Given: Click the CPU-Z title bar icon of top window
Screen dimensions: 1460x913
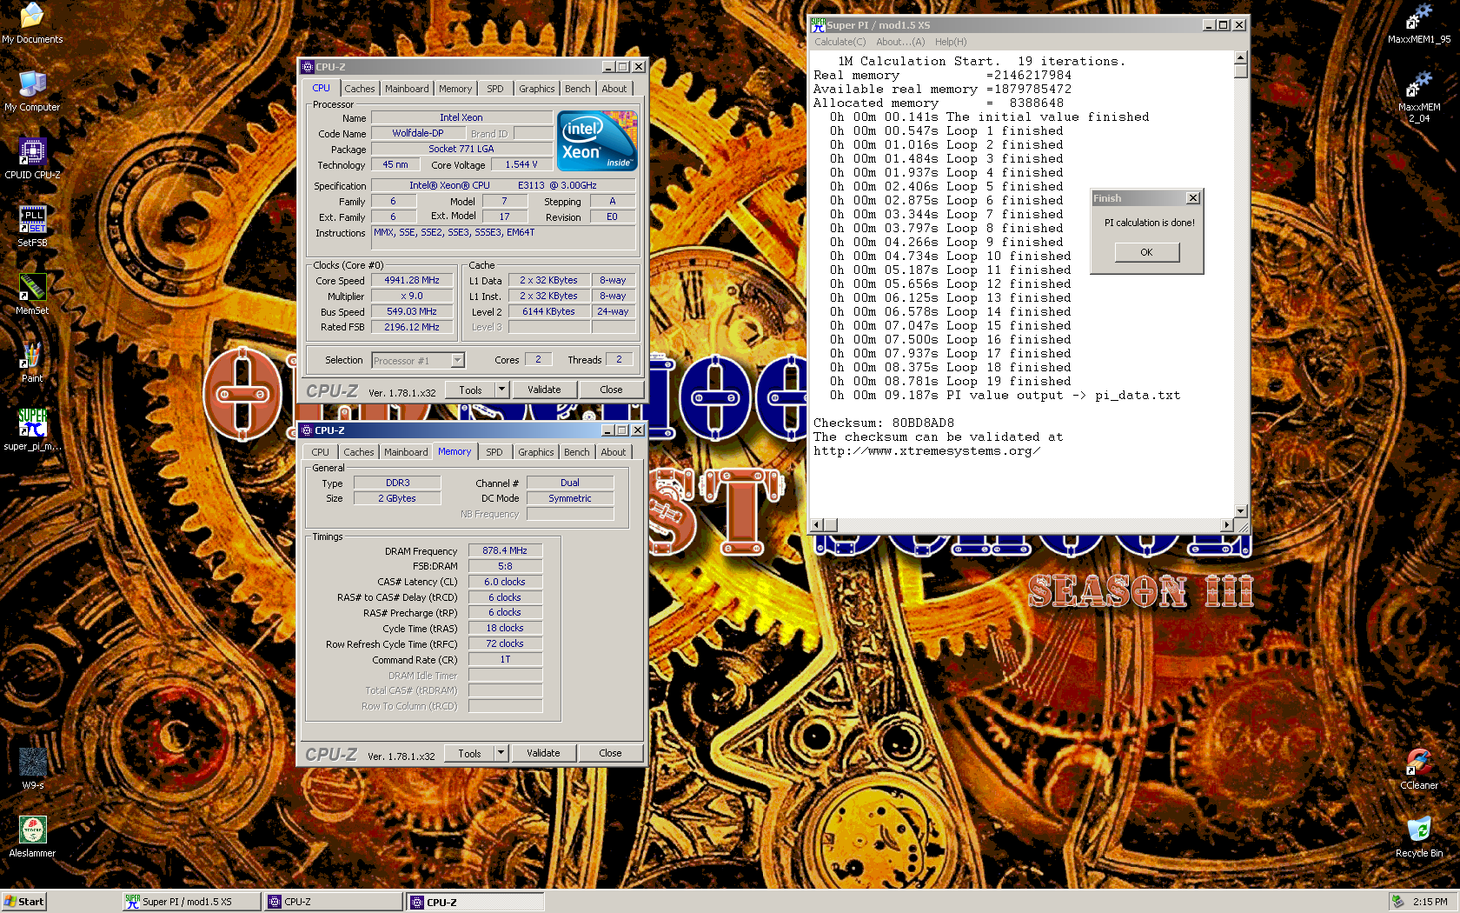Looking at the screenshot, I should (307, 67).
